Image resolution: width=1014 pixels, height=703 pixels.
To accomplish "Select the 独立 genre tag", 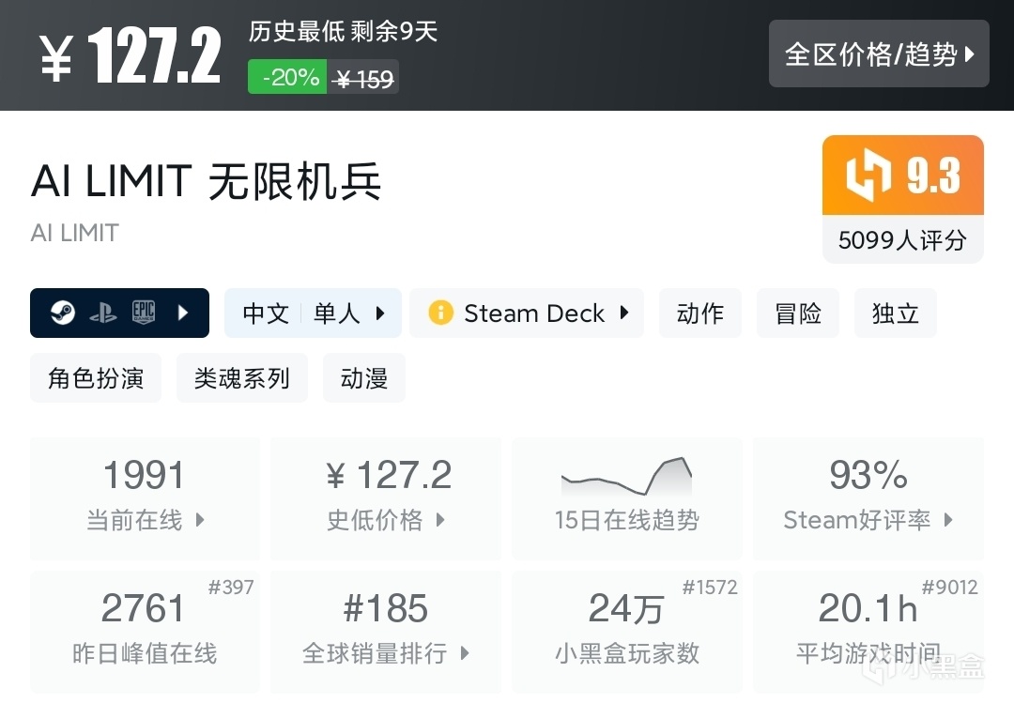I will coord(895,313).
